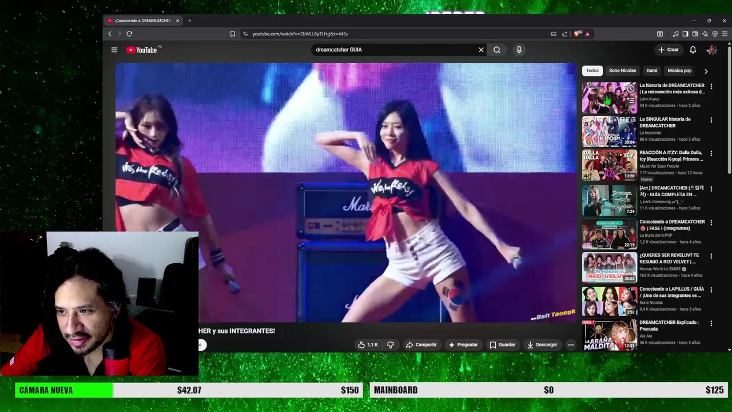
Task: Select the Dami filter chip
Action: point(652,70)
